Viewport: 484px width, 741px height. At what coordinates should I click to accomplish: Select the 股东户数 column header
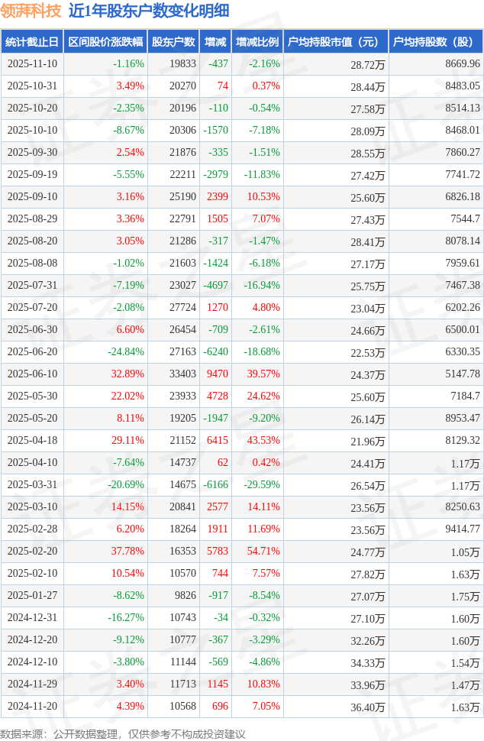point(173,42)
